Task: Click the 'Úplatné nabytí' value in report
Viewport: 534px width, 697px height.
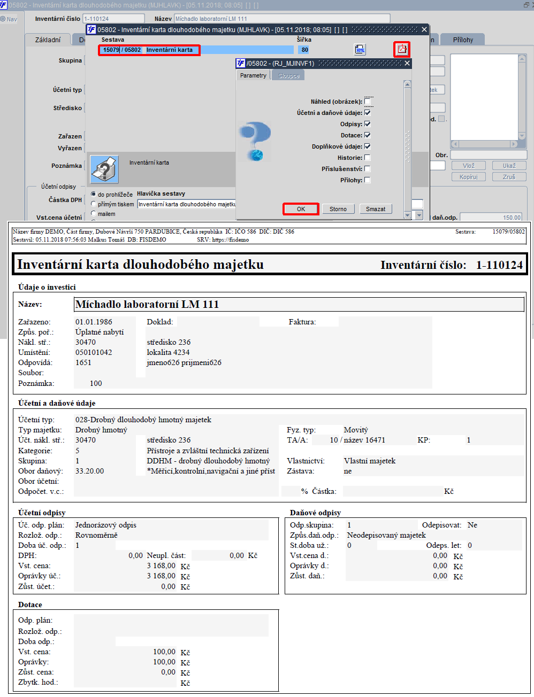Action: (x=100, y=332)
